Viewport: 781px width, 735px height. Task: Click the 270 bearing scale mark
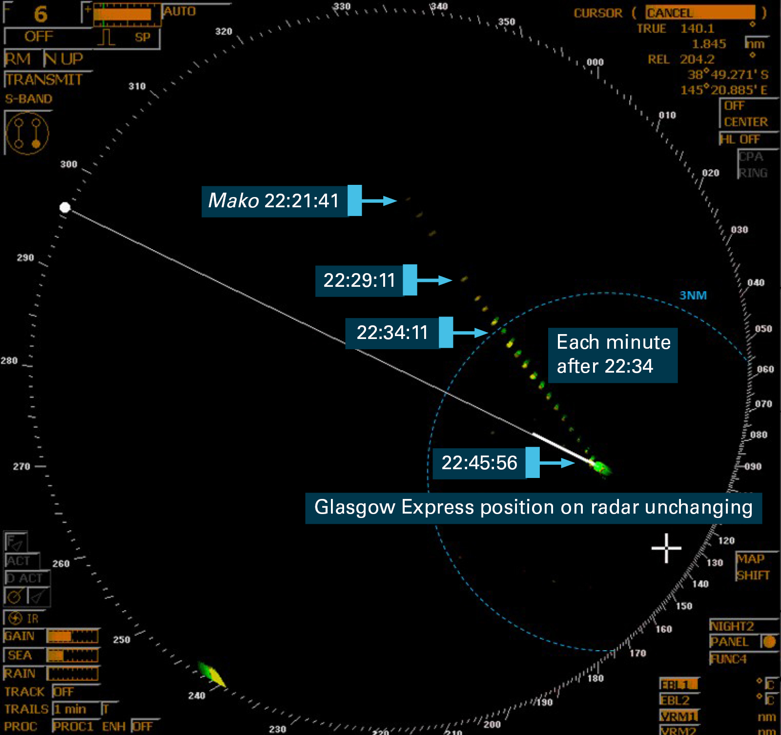pyautogui.click(x=21, y=467)
